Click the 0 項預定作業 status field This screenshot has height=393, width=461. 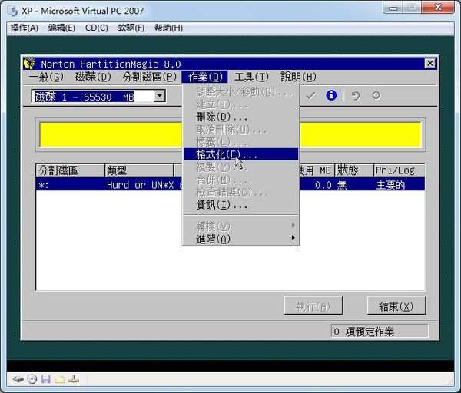pos(380,332)
